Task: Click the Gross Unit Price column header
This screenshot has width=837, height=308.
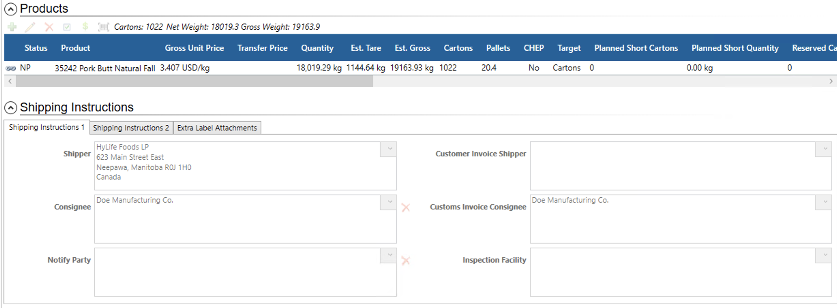Action: pyautogui.click(x=194, y=48)
